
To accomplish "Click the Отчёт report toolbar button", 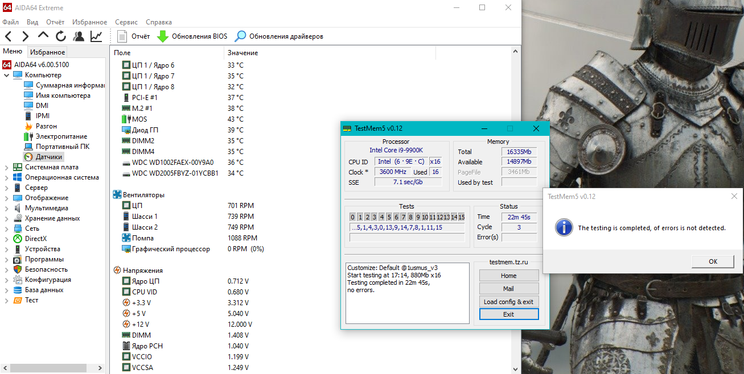I will tap(133, 36).
